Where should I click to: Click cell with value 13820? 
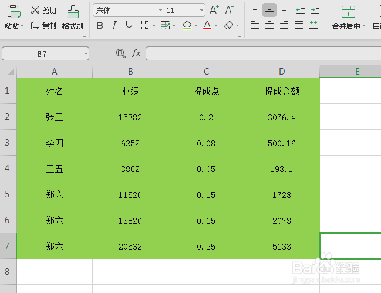(x=130, y=220)
